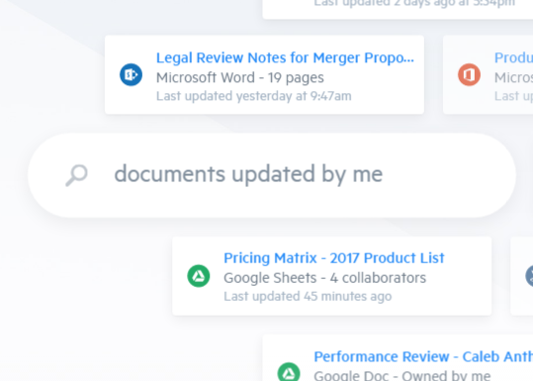Image resolution: width=533 pixels, height=381 pixels.
Task: Open the partially visible 'Produ...' document link
Action: click(513, 57)
